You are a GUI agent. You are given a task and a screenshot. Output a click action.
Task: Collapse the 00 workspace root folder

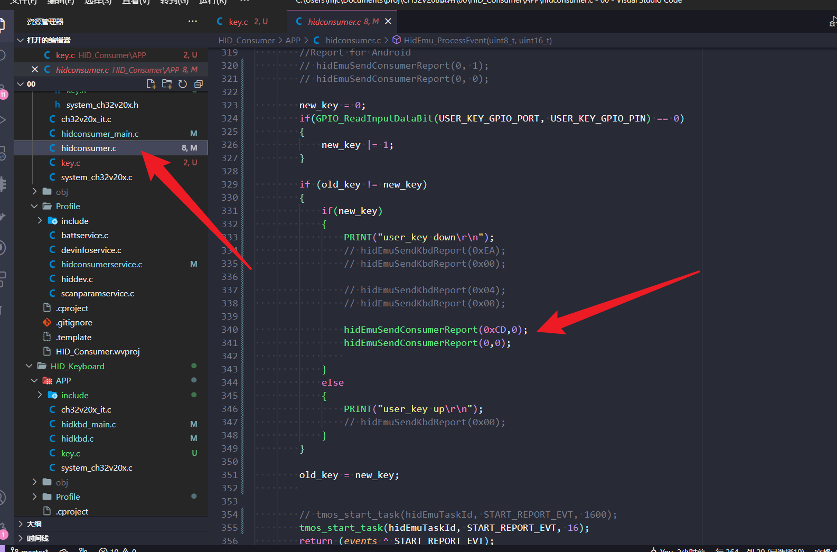(x=20, y=84)
